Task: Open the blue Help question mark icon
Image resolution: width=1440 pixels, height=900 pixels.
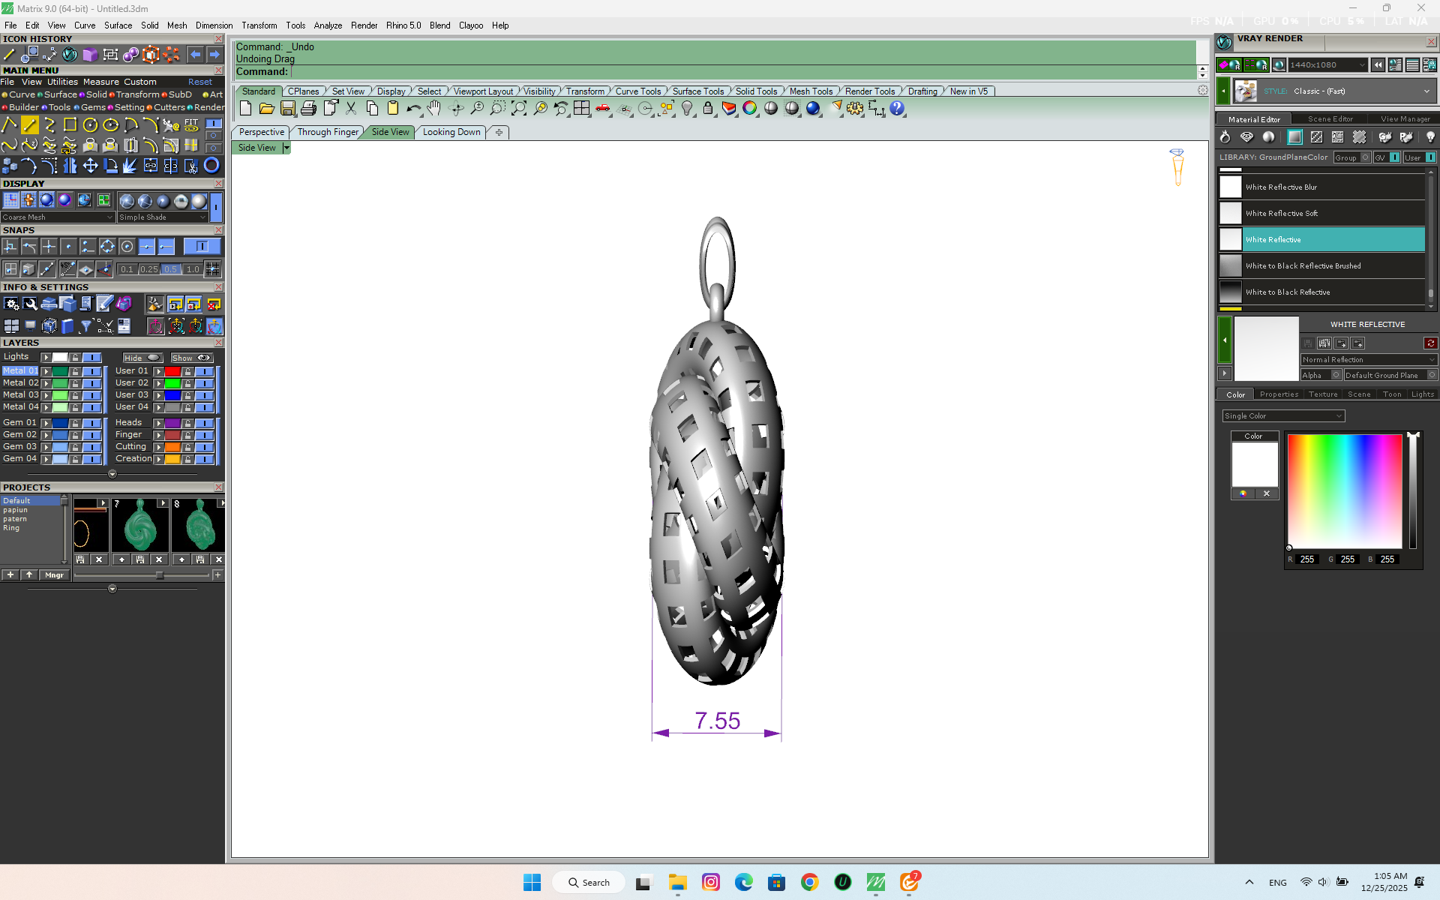Action: [x=897, y=109]
